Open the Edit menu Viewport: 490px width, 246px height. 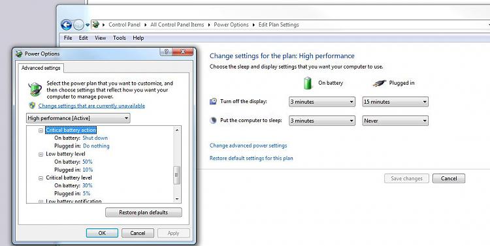(83, 38)
